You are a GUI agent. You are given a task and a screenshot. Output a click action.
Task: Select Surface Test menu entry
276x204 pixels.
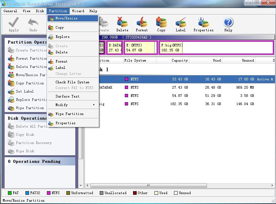pyautogui.click(x=73, y=96)
